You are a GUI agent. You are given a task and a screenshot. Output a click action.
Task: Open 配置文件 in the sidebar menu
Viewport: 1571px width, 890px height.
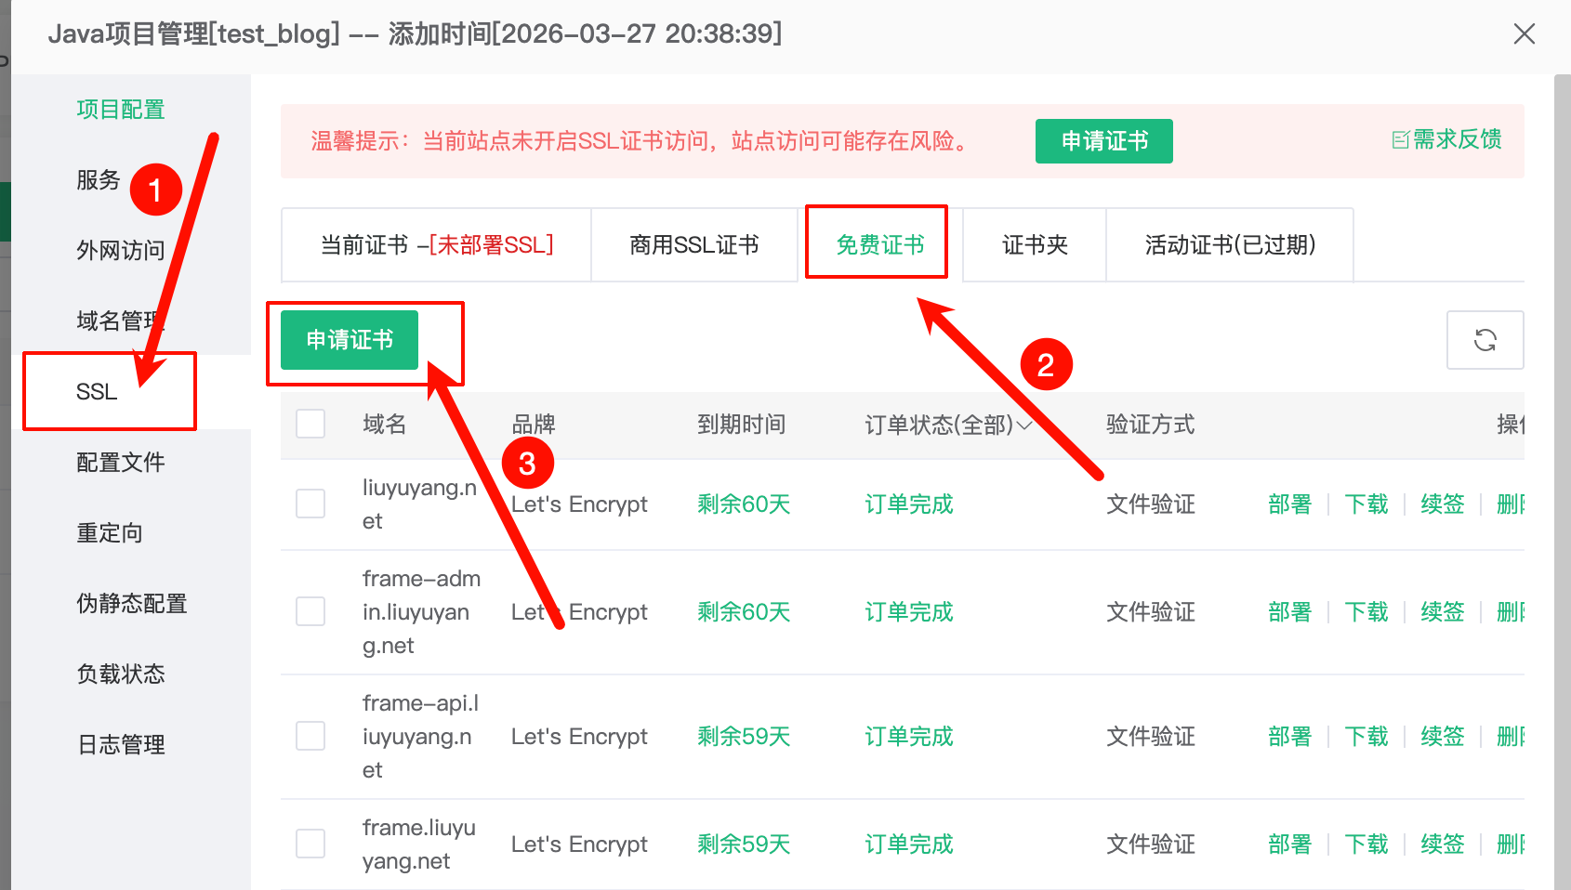120,462
